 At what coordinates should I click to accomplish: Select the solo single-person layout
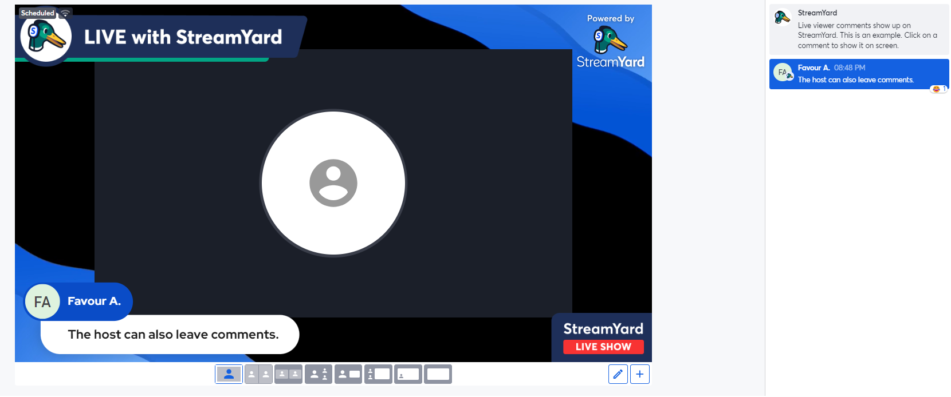(x=229, y=374)
